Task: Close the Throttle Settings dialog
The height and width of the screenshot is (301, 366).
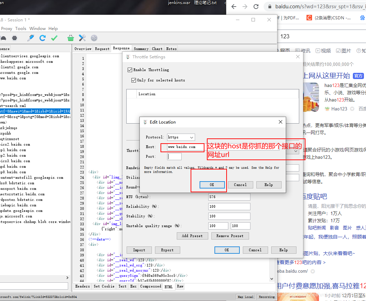Action: 298,57
